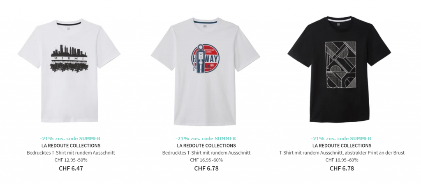This screenshot has width=421, height=184.
Task: Open the Bedrucktes T-Shirt title under Highway shirt
Action: point(206,153)
